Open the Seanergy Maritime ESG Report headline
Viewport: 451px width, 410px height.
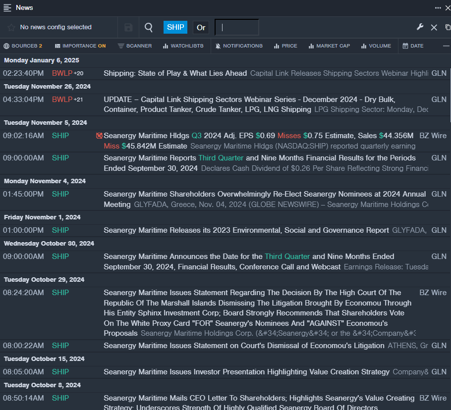click(x=246, y=230)
